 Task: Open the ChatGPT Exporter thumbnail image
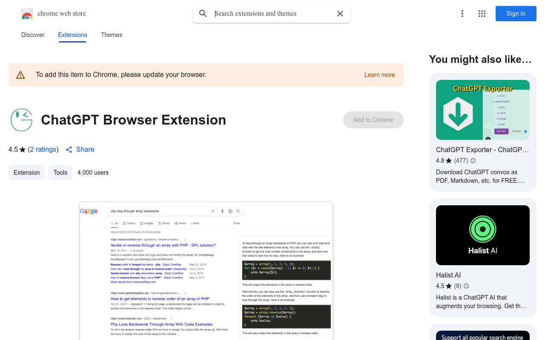(x=483, y=110)
